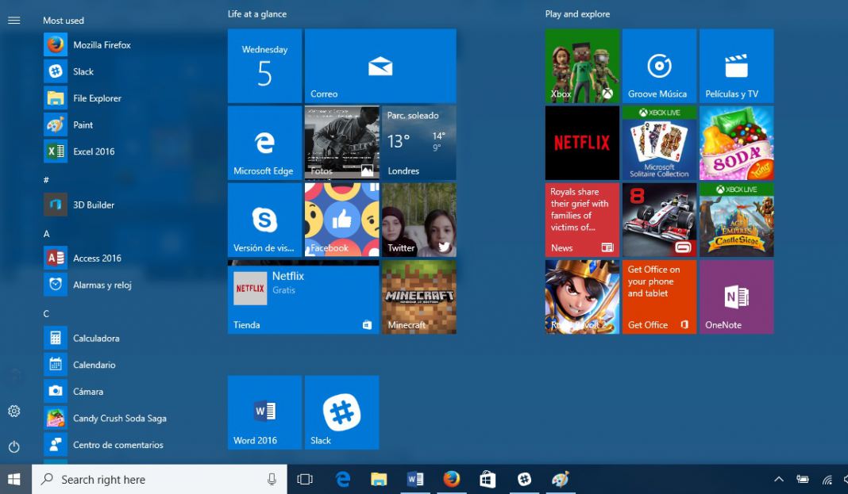Focus the Search right here box
Image resolution: width=848 pixels, height=494 pixels.
[159, 480]
